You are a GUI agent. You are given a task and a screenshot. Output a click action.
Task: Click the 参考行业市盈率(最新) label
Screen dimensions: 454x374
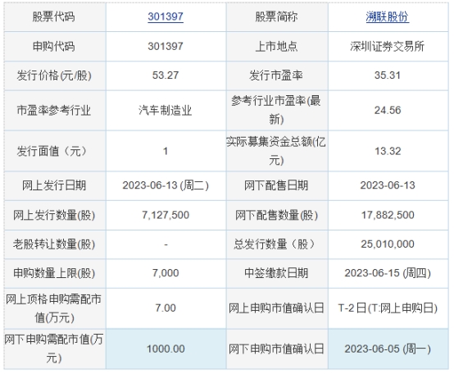pos(276,110)
